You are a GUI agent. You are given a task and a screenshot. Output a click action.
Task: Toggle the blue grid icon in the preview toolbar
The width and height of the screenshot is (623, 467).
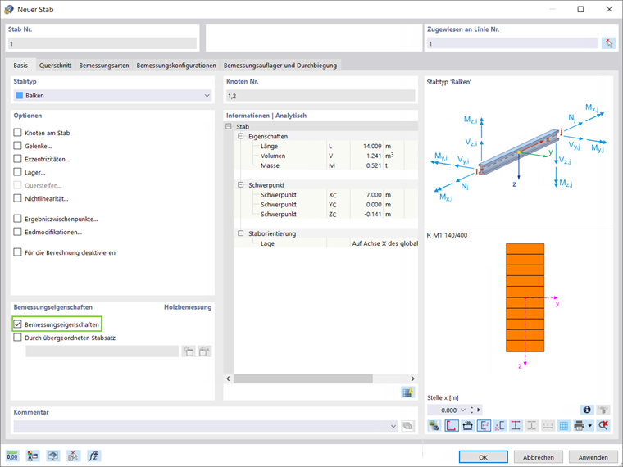[x=564, y=426]
